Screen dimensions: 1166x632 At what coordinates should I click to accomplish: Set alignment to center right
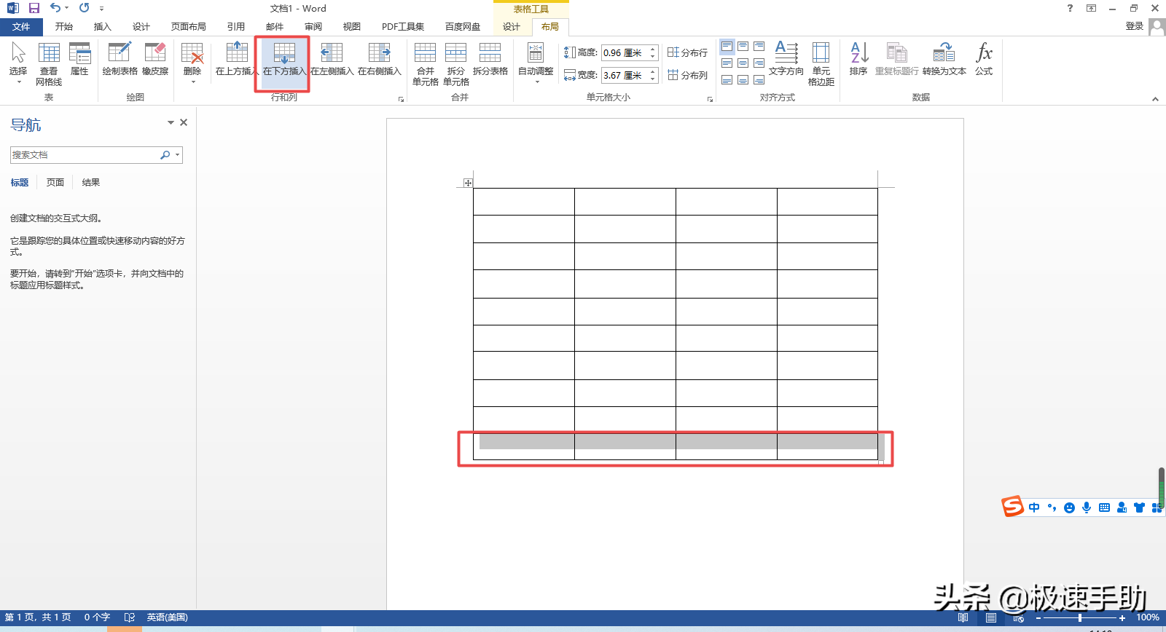[759, 63]
